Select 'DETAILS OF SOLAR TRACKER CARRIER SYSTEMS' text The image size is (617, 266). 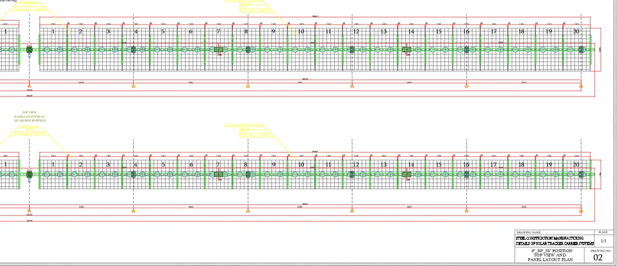(x=554, y=243)
